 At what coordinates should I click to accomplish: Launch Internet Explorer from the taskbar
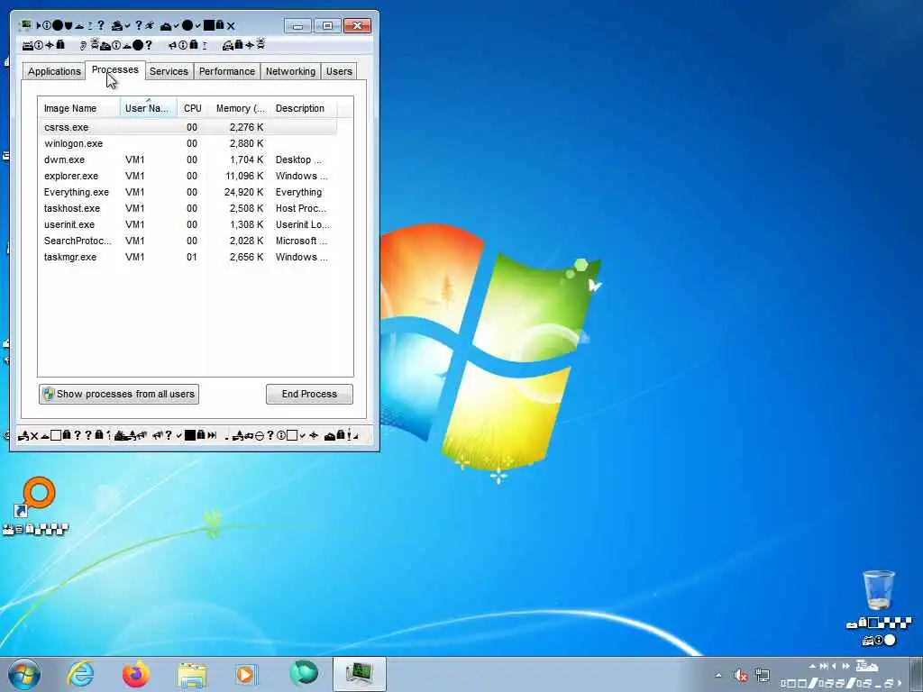point(80,674)
